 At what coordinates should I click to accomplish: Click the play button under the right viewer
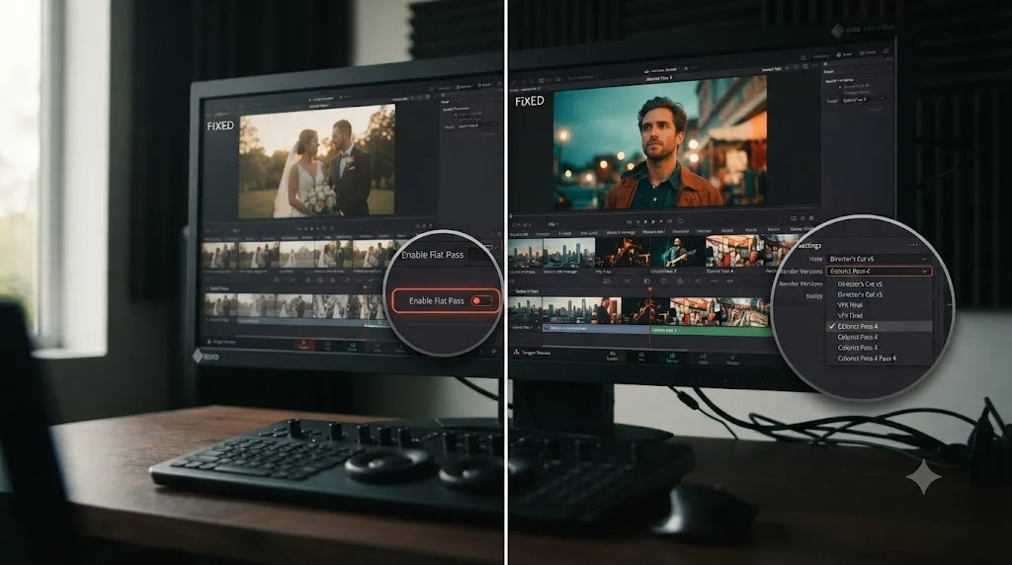coord(653,222)
